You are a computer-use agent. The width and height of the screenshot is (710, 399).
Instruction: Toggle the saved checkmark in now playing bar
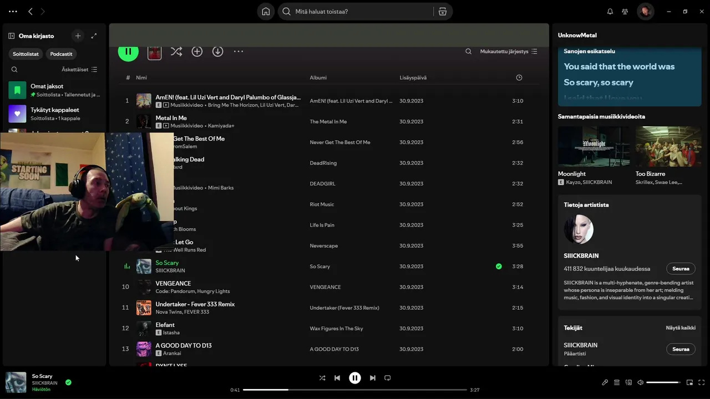click(68, 382)
